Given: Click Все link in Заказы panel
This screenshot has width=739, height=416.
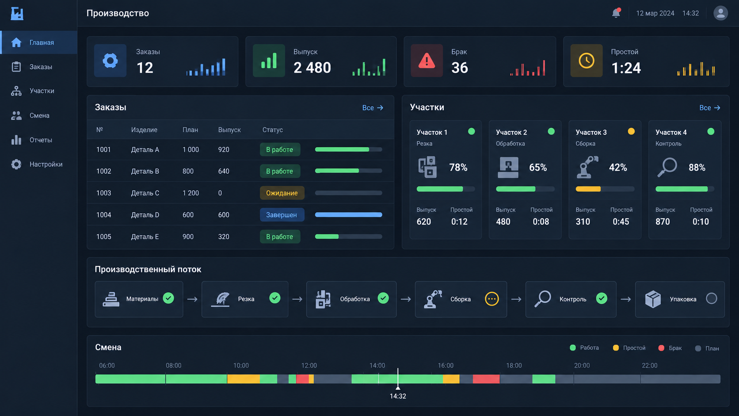Looking at the screenshot, I should 373,108.
